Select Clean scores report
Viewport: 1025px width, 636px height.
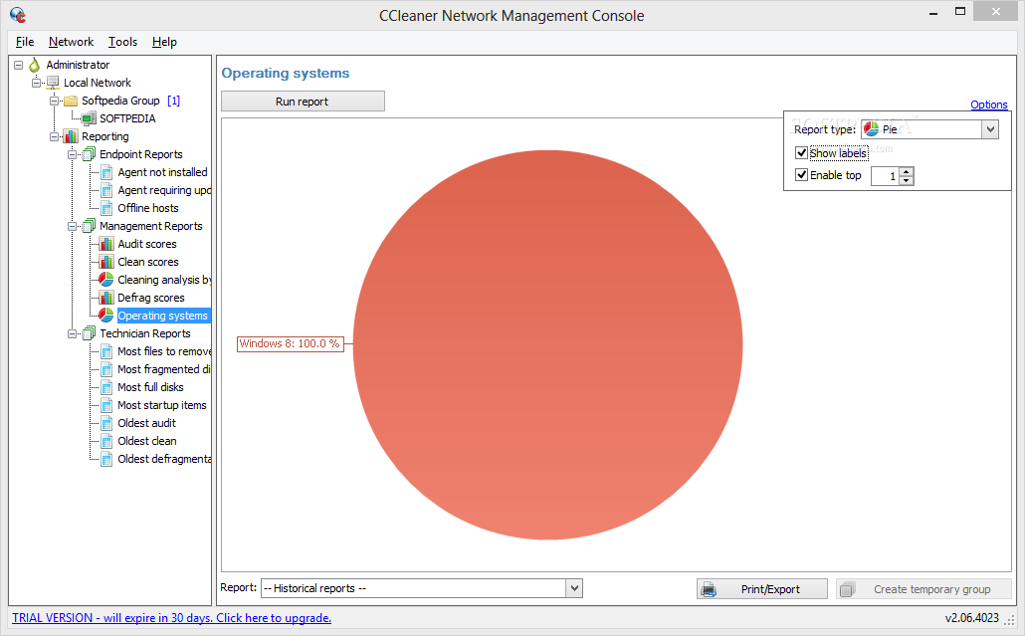(x=147, y=262)
